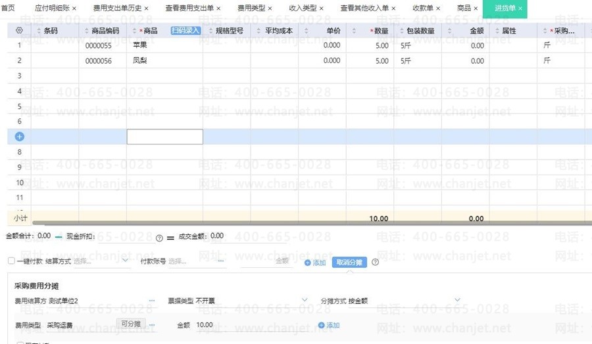
Task: Close the 收入类型 tab
Action: [x=321, y=9]
